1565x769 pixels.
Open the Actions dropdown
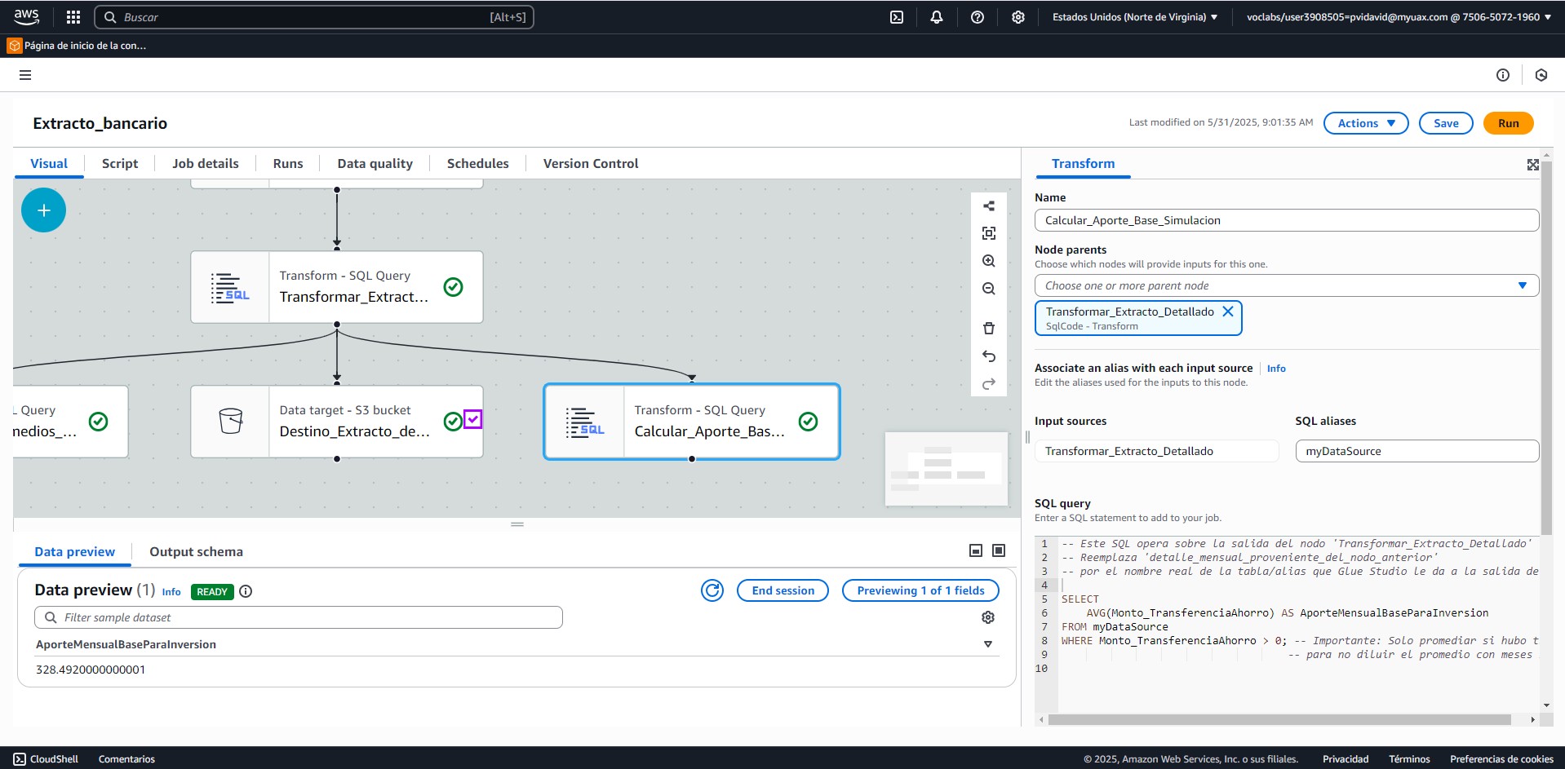1366,123
